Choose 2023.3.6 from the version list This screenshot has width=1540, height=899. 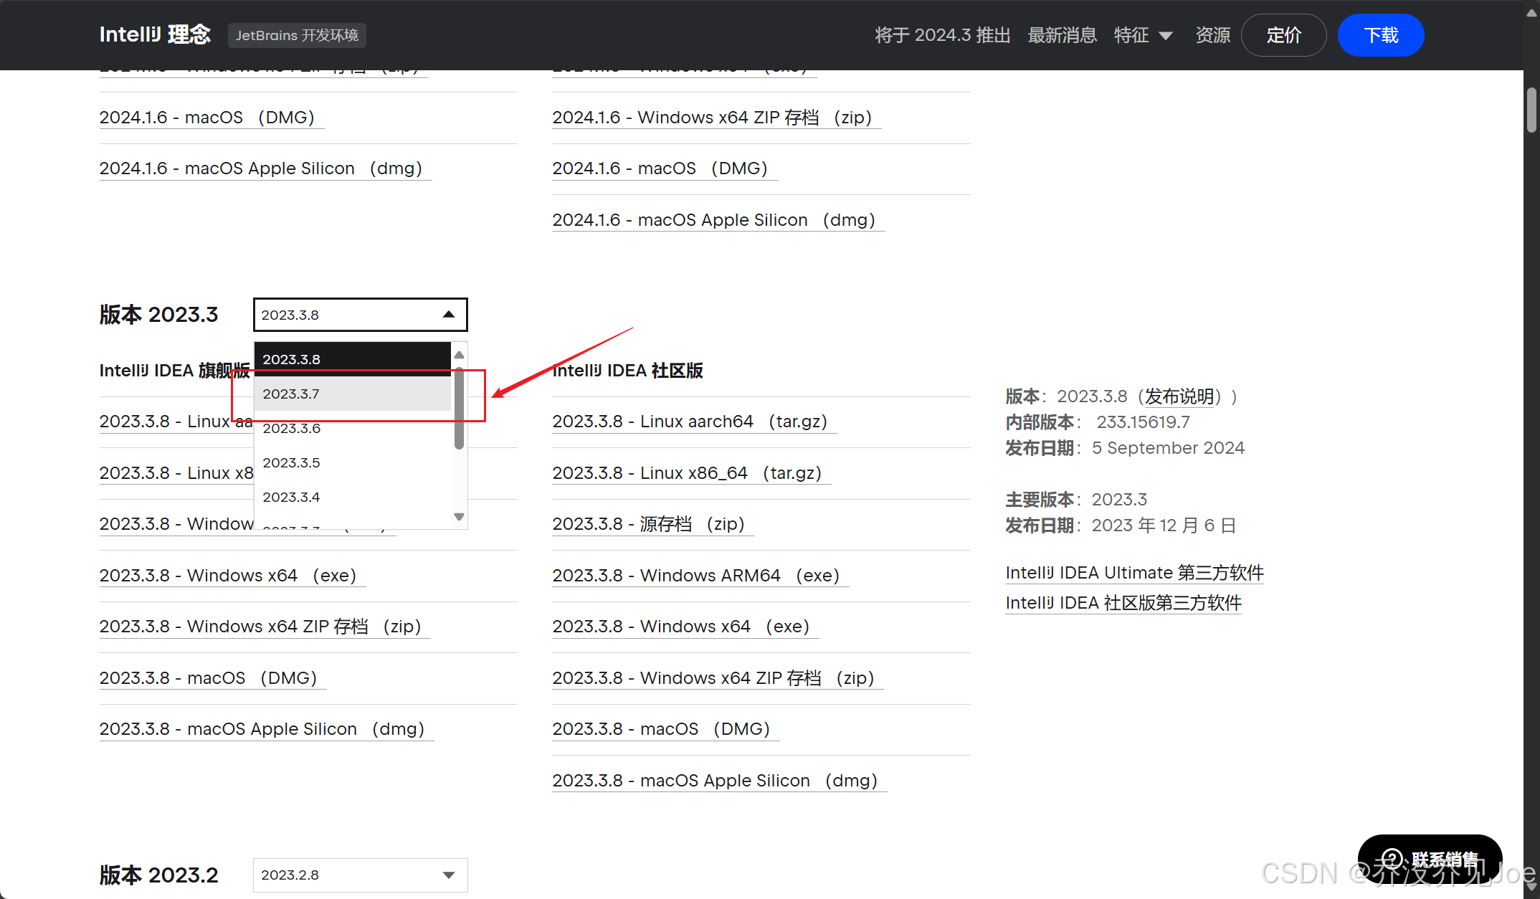[352, 428]
